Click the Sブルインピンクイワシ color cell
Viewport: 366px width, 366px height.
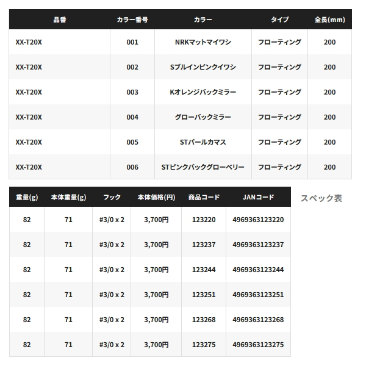(203, 67)
